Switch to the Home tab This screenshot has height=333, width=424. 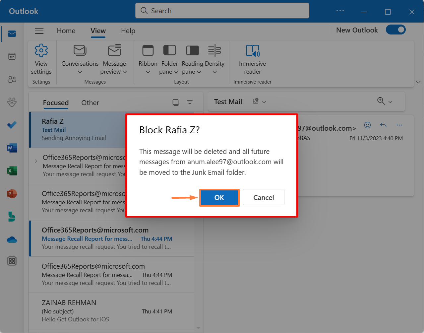66,31
